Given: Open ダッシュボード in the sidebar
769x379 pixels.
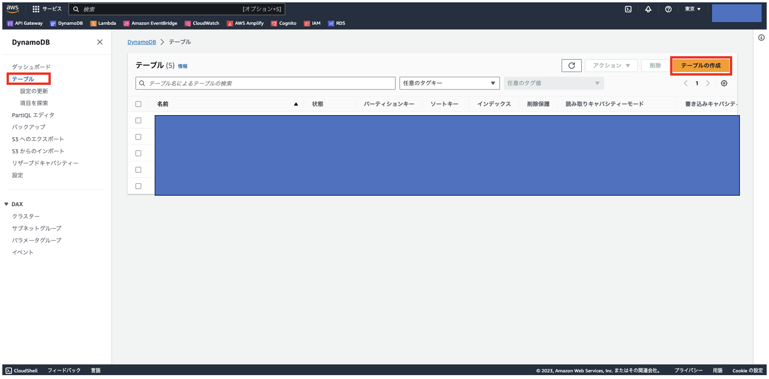Looking at the screenshot, I should pyautogui.click(x=31, y=67).
